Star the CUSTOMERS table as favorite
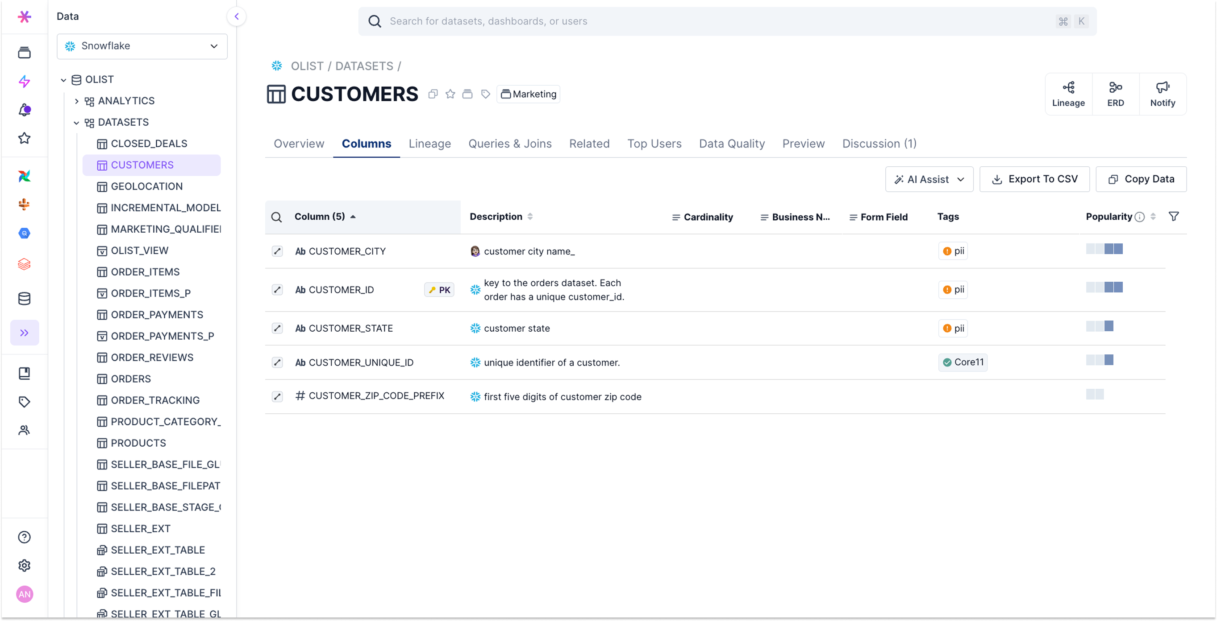 pyautogui.click(x=450, y=94)
